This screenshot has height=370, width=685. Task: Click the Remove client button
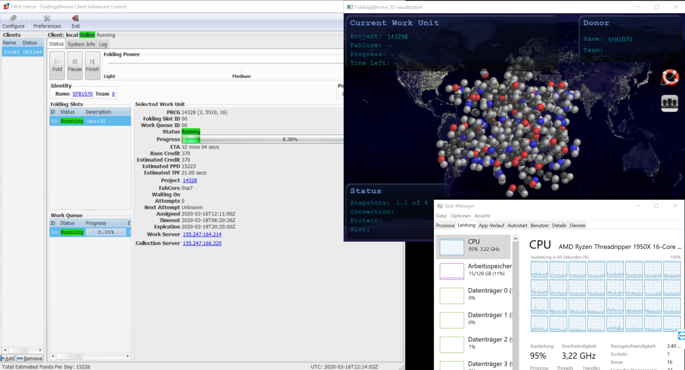tap(29, 359)
